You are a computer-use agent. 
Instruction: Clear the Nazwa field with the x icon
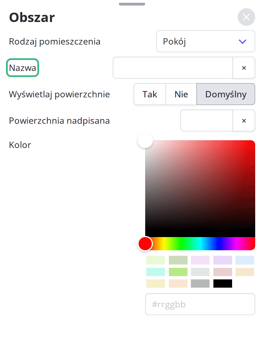[244, 68]
